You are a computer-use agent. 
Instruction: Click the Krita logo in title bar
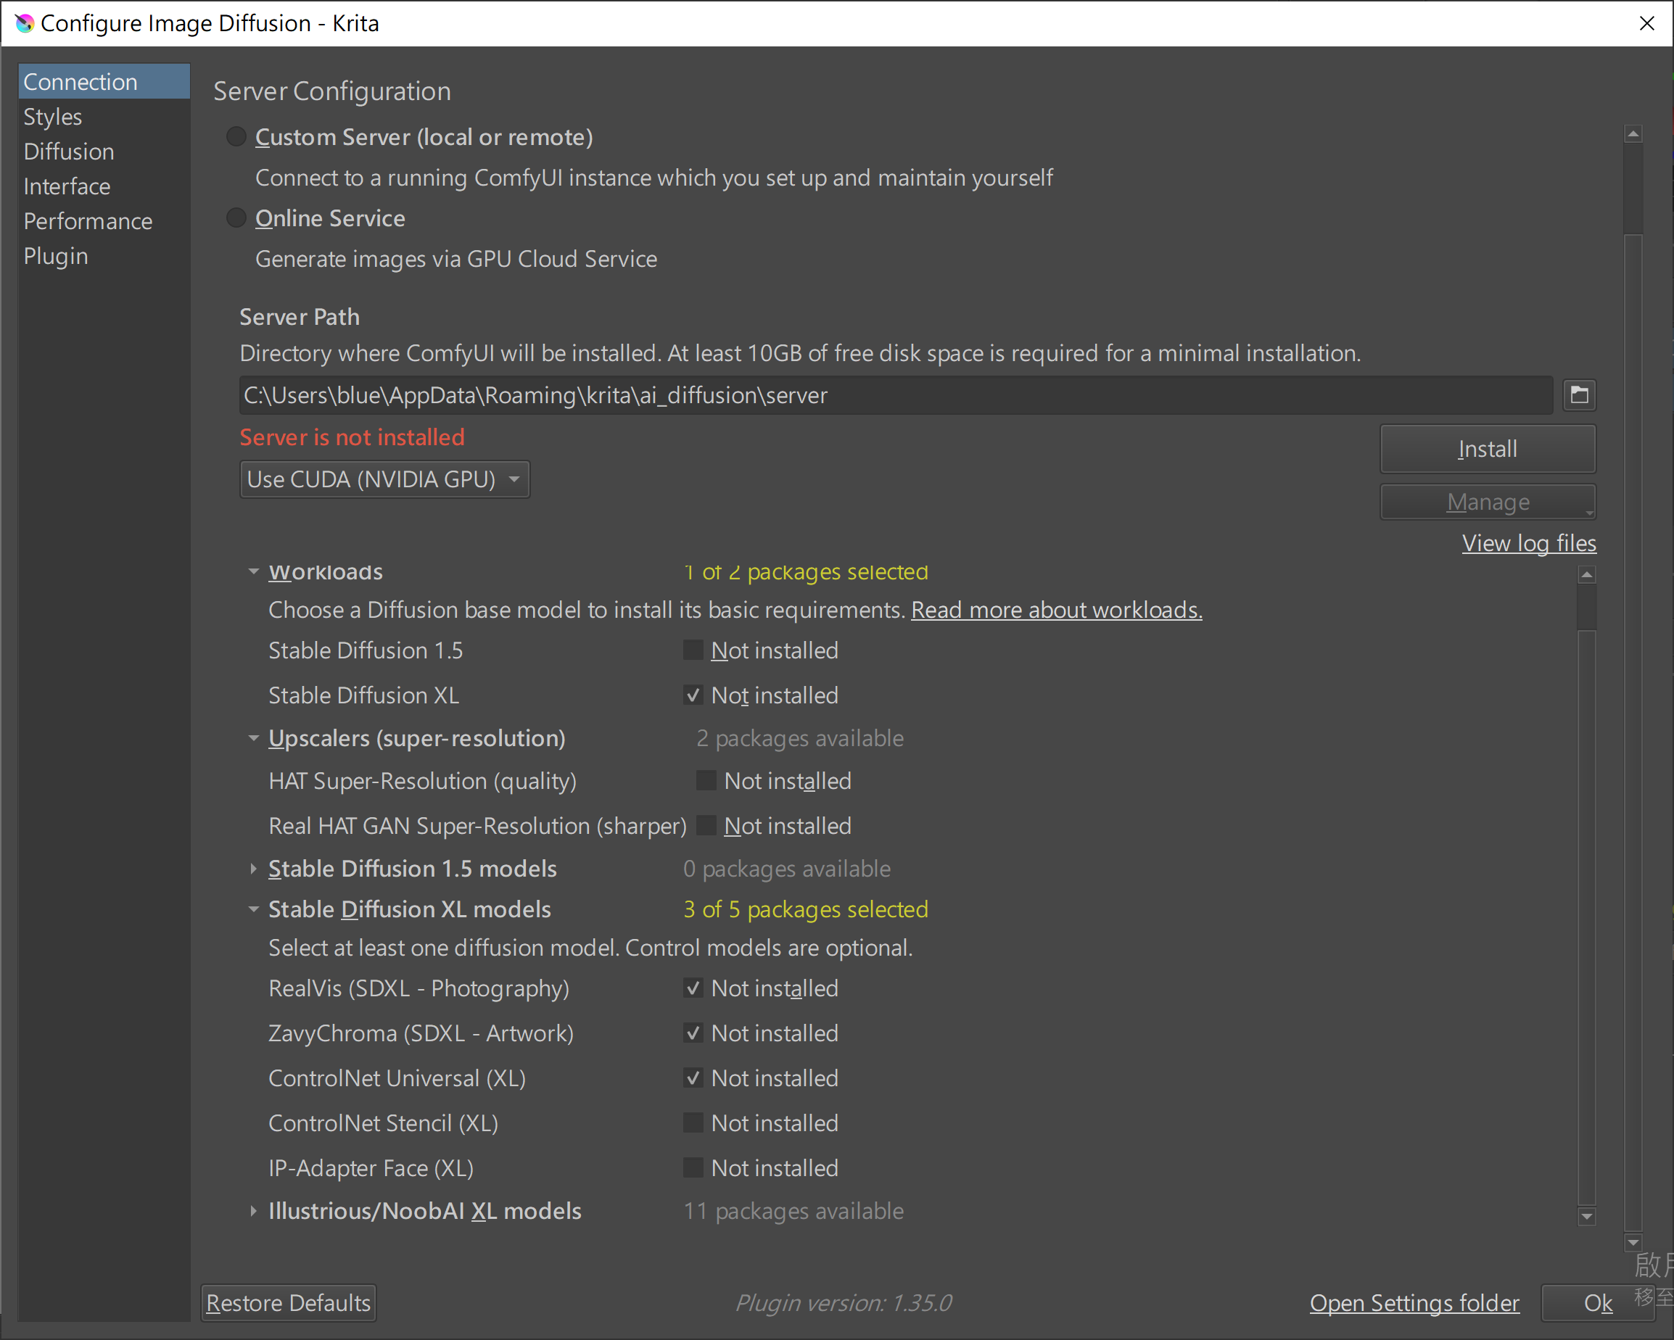coord(24,23)
